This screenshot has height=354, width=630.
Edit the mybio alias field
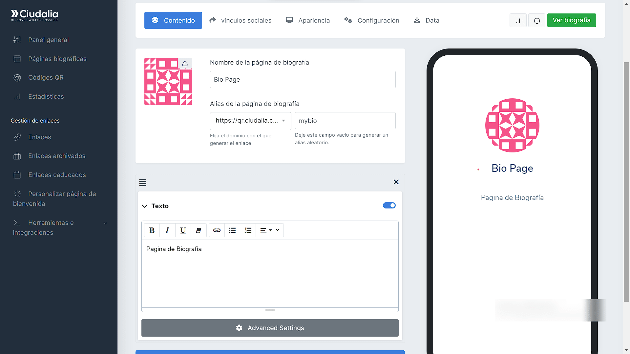345,121
